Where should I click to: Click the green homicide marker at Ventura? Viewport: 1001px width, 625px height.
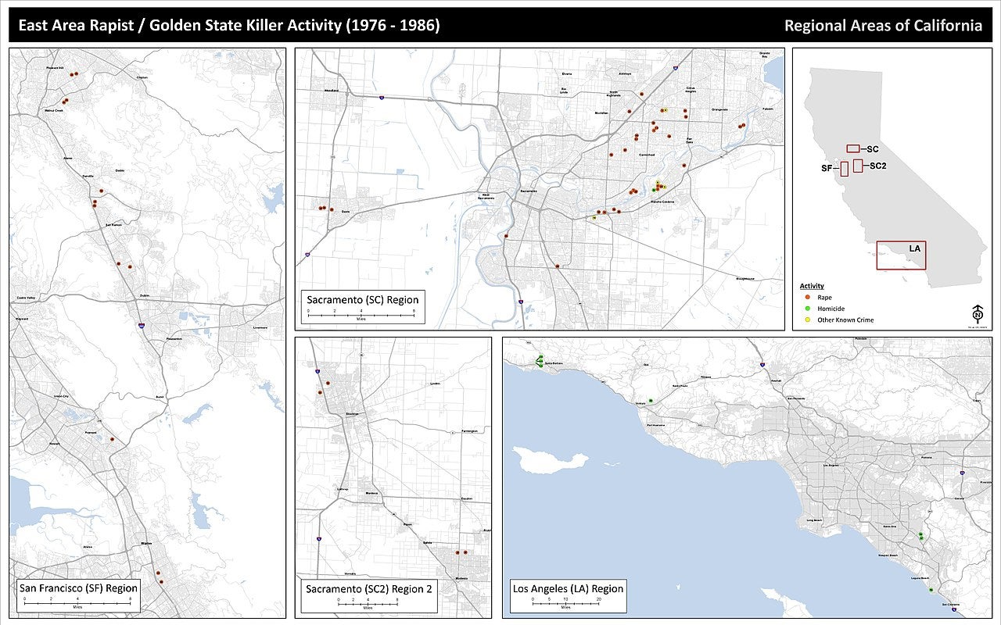click(651, 400)
